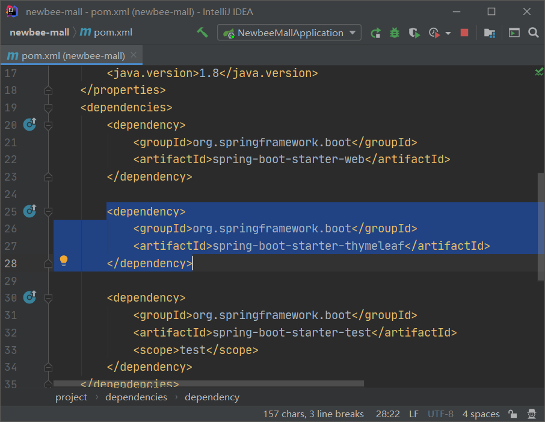The width and height of the screenshot is (545, 422).
Task: Select the pom.xml (newbee-mall) editor tab
Action: click(72, 55)
